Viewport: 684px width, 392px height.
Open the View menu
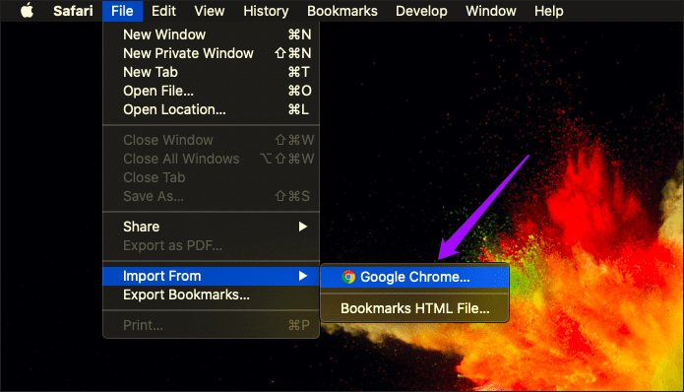[210, 11]
